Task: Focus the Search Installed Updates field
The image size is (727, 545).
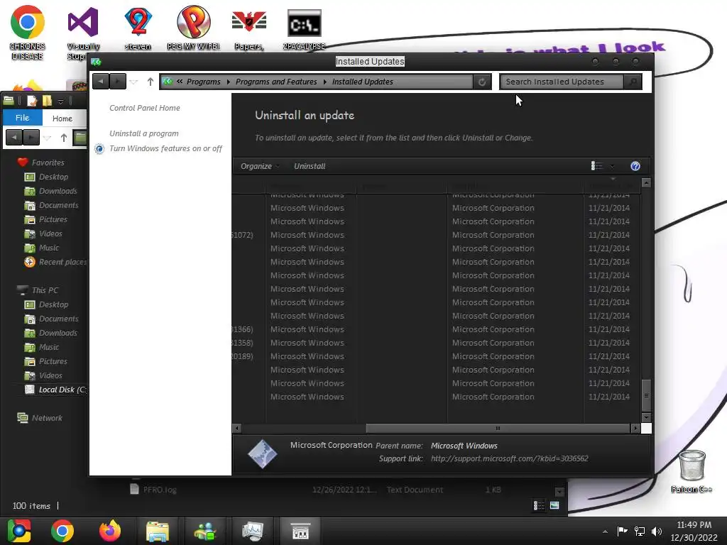Action: click(562, 82)
